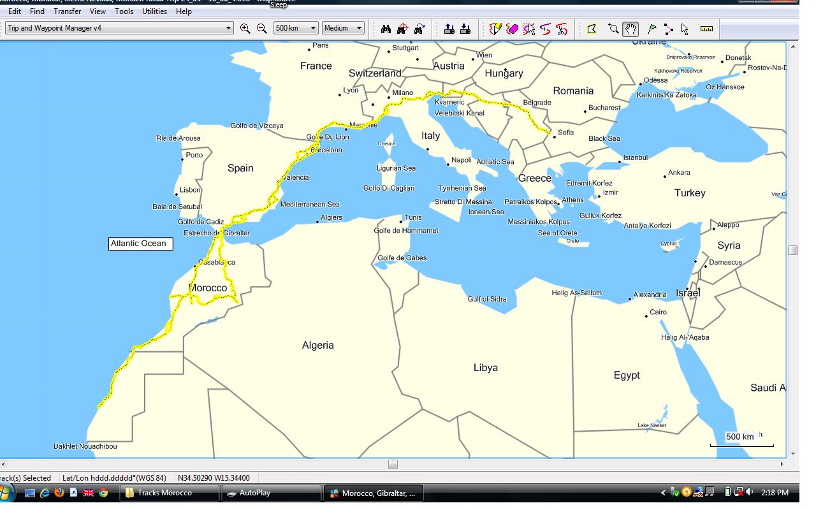Viewport: 816px width, 510px height.
Task: Click the Send To Device icon
Action: 449,29
